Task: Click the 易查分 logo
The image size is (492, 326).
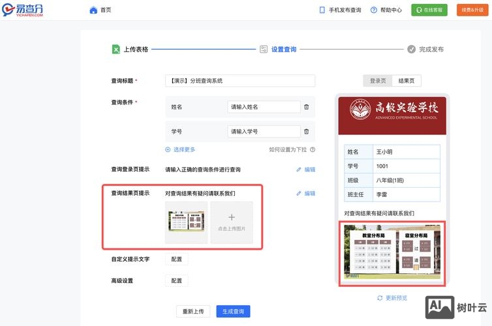Action: tap(23, 10)
